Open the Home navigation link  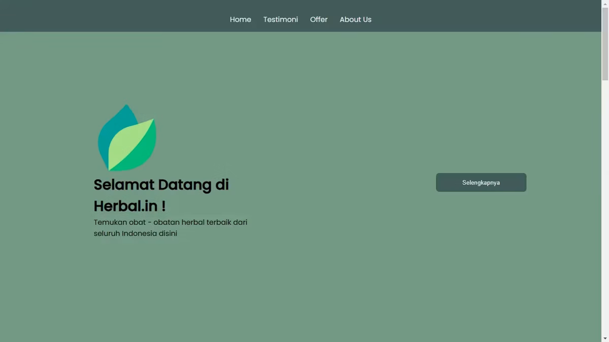(241, 19)
